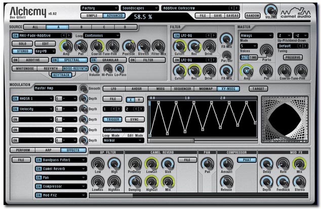Switch to the LFO modulation tab
Image resolution: width=321 pixels, height=209 pixels.
[x=113, y=89]
